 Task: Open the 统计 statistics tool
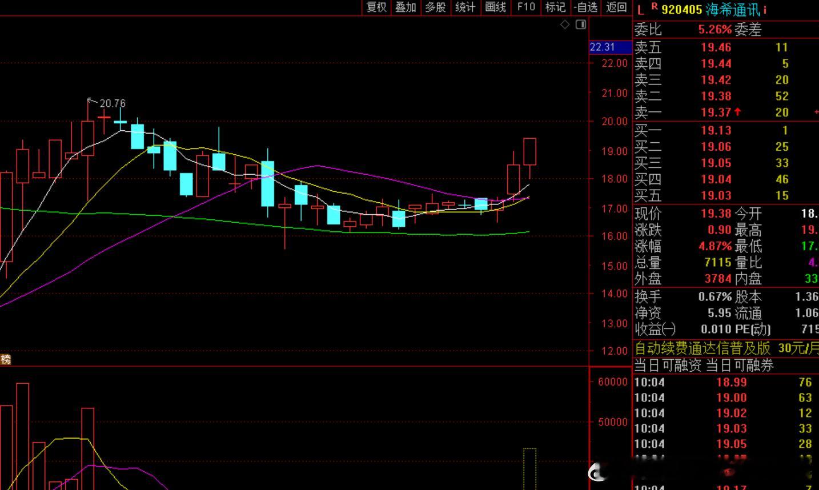465,7
